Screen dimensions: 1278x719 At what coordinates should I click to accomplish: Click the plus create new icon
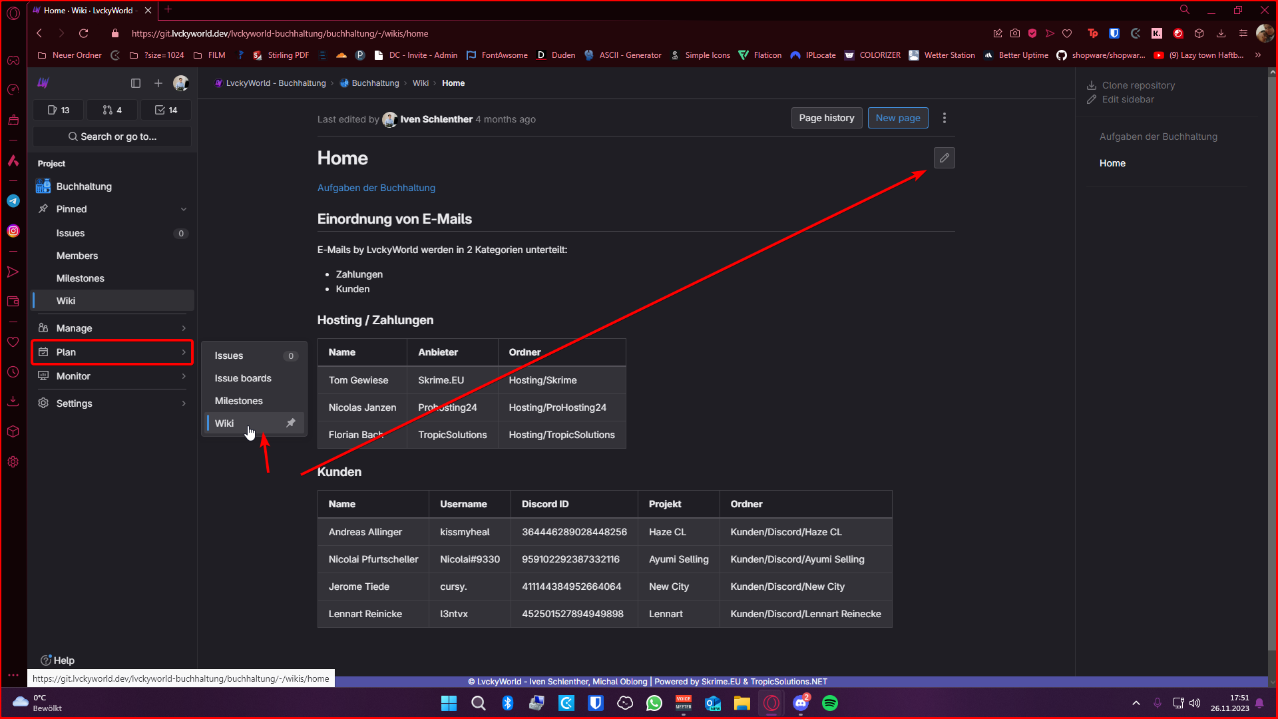(x=158, y=83)
